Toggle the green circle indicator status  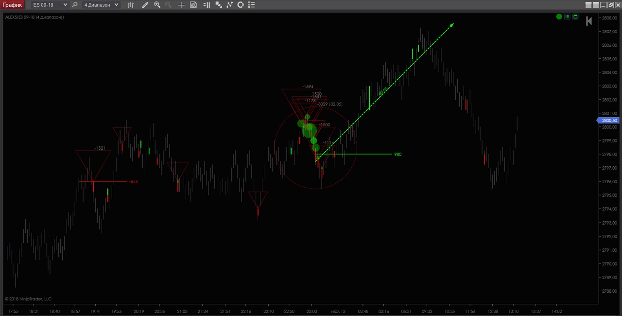559,17
